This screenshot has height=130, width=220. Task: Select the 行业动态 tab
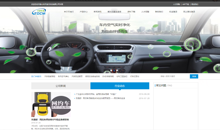(120, 86)
